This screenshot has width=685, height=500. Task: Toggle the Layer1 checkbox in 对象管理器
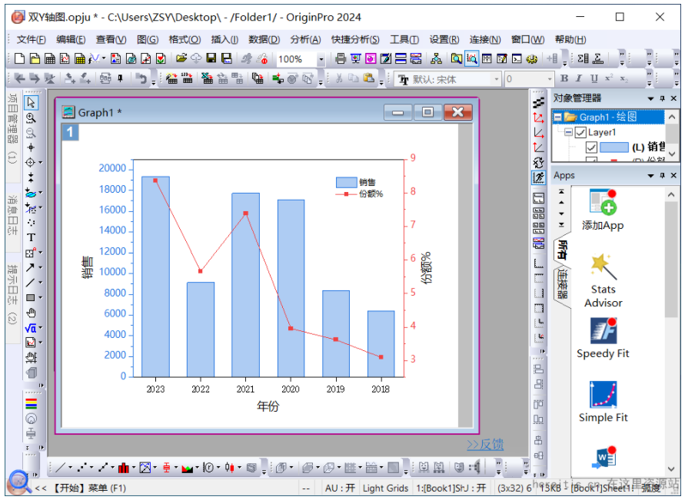click(580, 132)
